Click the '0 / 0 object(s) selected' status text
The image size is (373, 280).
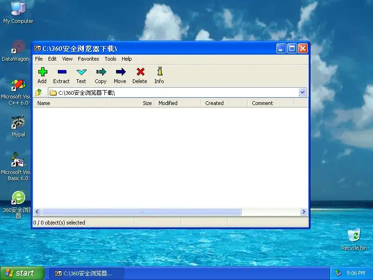59,223
